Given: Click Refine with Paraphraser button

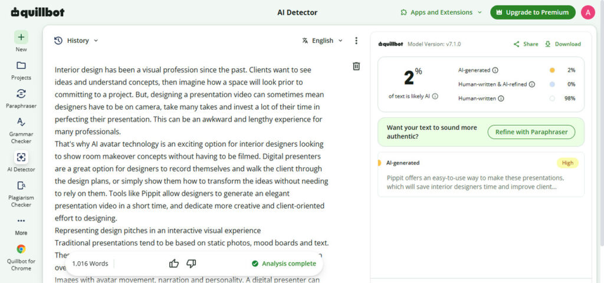Looking at the screenshot, I should (531, 132).
